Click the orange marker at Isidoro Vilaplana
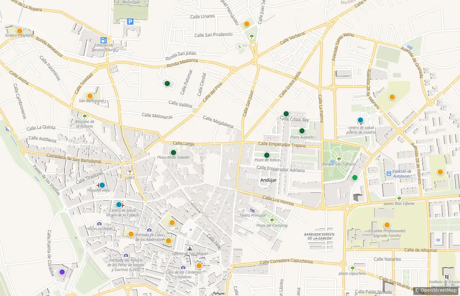 pyautogui.click(x=19, y=31)
